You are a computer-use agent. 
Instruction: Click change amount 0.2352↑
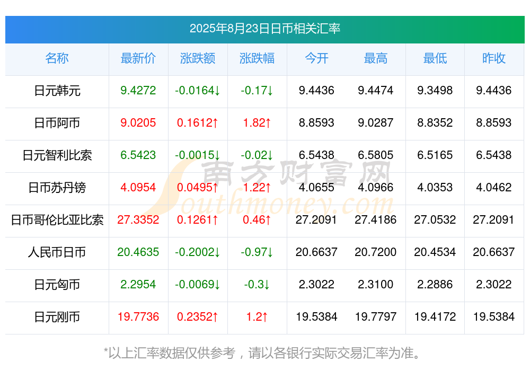pos(198,316)
